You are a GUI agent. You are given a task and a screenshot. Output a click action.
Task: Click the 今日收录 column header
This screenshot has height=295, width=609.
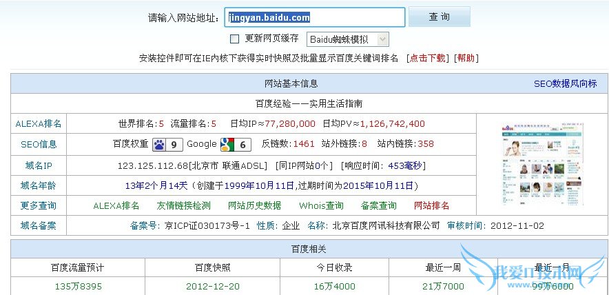[x=334, y=267]
